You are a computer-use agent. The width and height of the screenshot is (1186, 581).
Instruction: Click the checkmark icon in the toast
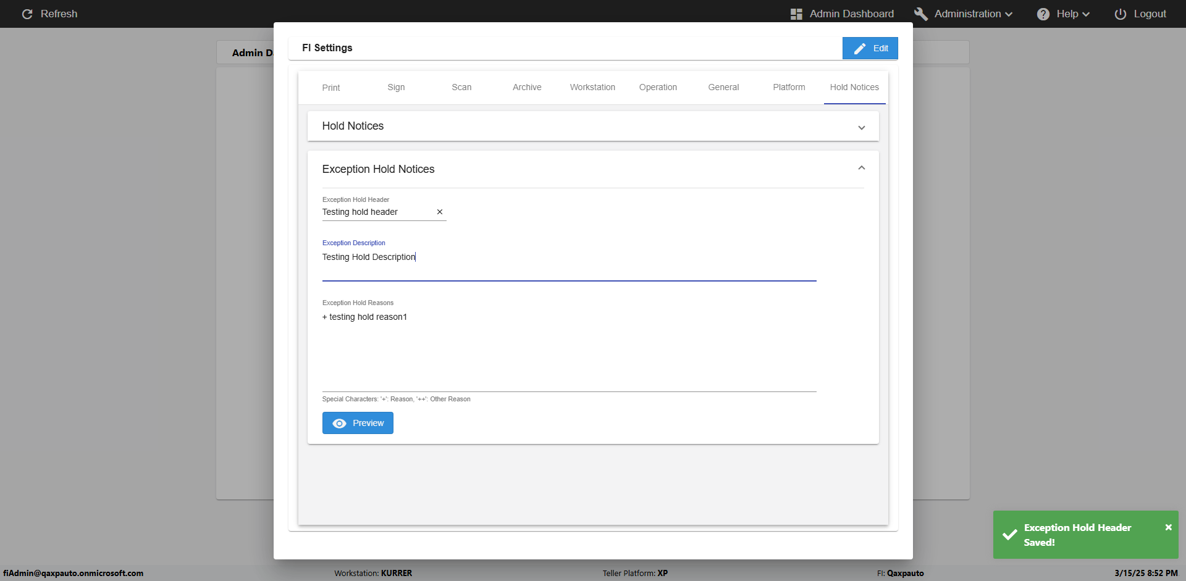pos(1010,535)
